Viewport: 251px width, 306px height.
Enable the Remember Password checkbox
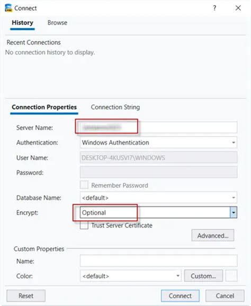click(84, 185)
